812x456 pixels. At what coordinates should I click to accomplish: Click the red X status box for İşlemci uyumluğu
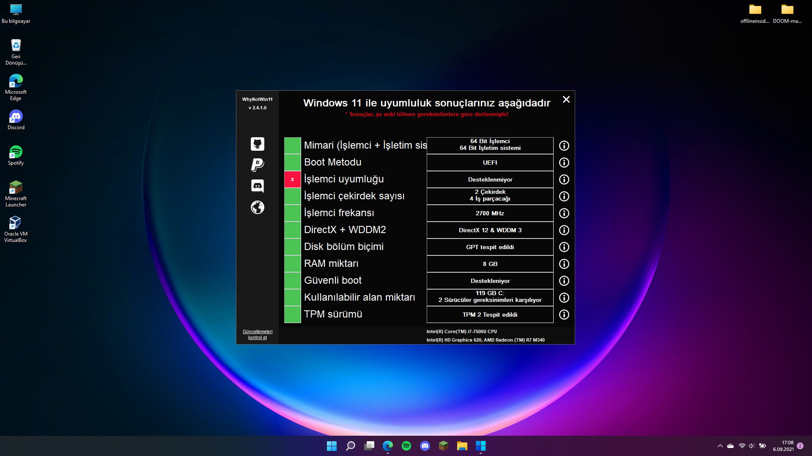tap(292, 179)
